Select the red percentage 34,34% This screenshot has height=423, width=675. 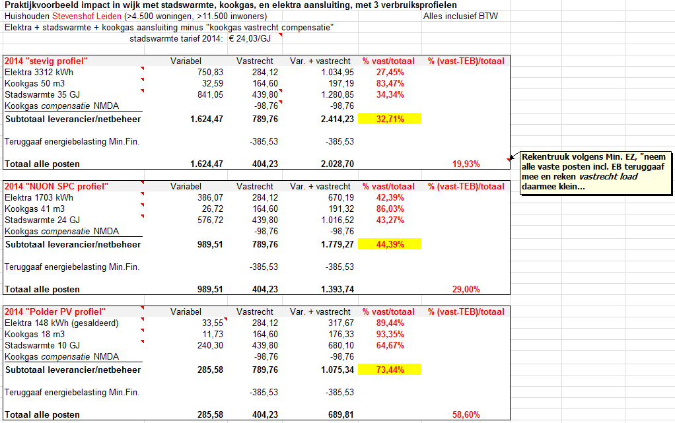click(x=390, y=94)
